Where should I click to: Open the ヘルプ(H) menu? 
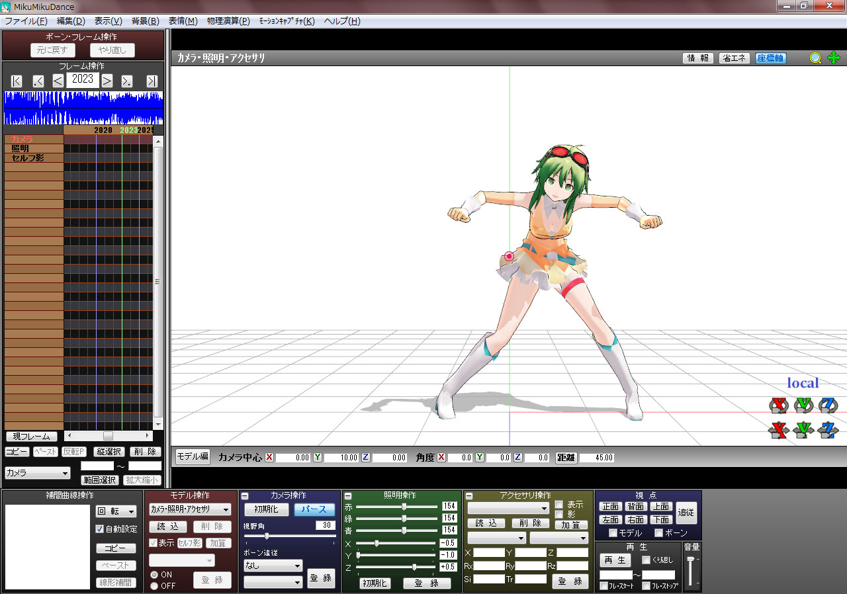(342, 21)
